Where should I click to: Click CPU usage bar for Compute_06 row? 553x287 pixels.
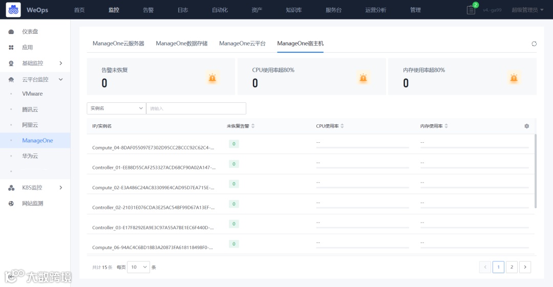point(363,248)
